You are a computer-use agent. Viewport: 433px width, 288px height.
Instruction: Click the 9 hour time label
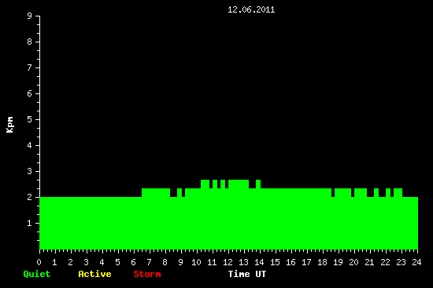click(x=180, y=262)
